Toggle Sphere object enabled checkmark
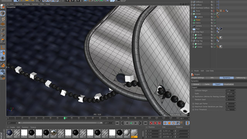Screen dimensions: 247x139 tap(215, 17)
